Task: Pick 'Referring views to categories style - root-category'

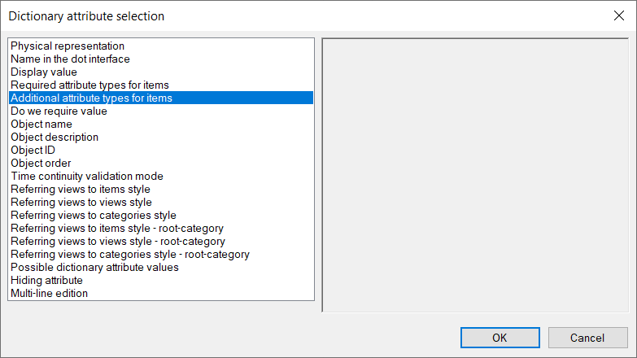Action: click(x=161, y=254)
